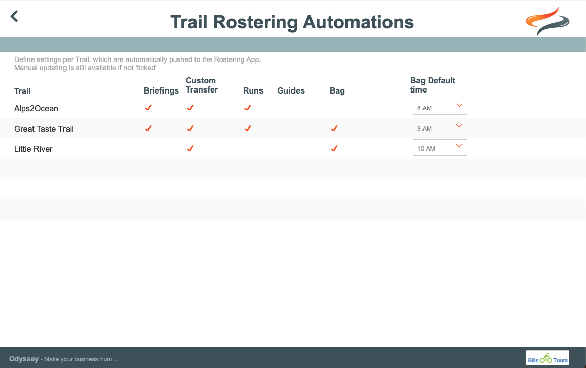Click the Trail Rostering Automations title

292,22
